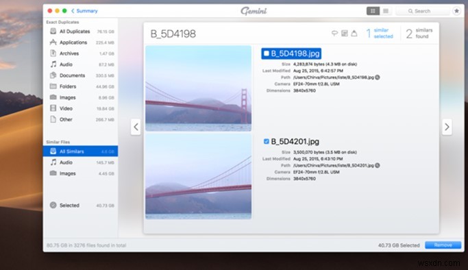Viewport: 468px width, 270px height.
Task: Select Audio under Exact Duplicates
Action: click(81, 64)
